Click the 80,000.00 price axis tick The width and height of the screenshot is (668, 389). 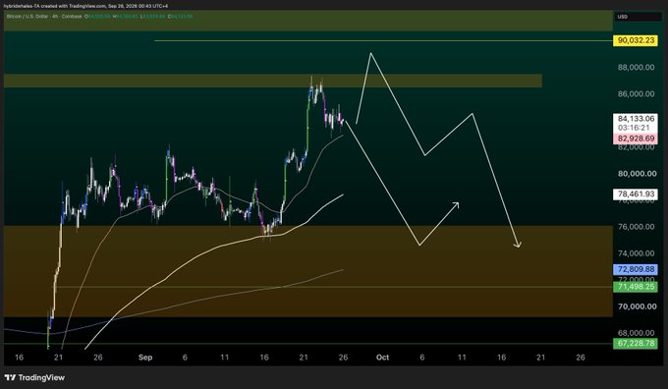pos(637,174)
